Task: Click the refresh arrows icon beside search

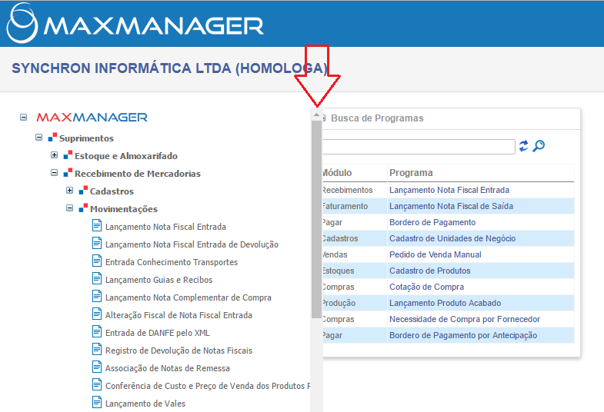Action: [x=523, y=146]
